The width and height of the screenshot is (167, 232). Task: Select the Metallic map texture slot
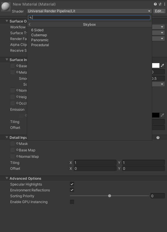click(13, 72)
